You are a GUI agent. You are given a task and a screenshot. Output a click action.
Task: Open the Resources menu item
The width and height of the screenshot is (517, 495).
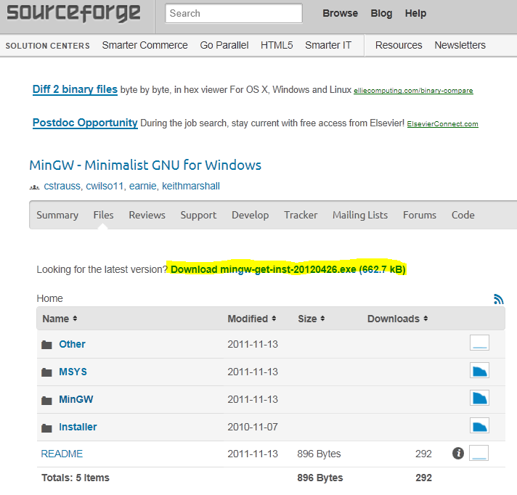coord(399,45)
